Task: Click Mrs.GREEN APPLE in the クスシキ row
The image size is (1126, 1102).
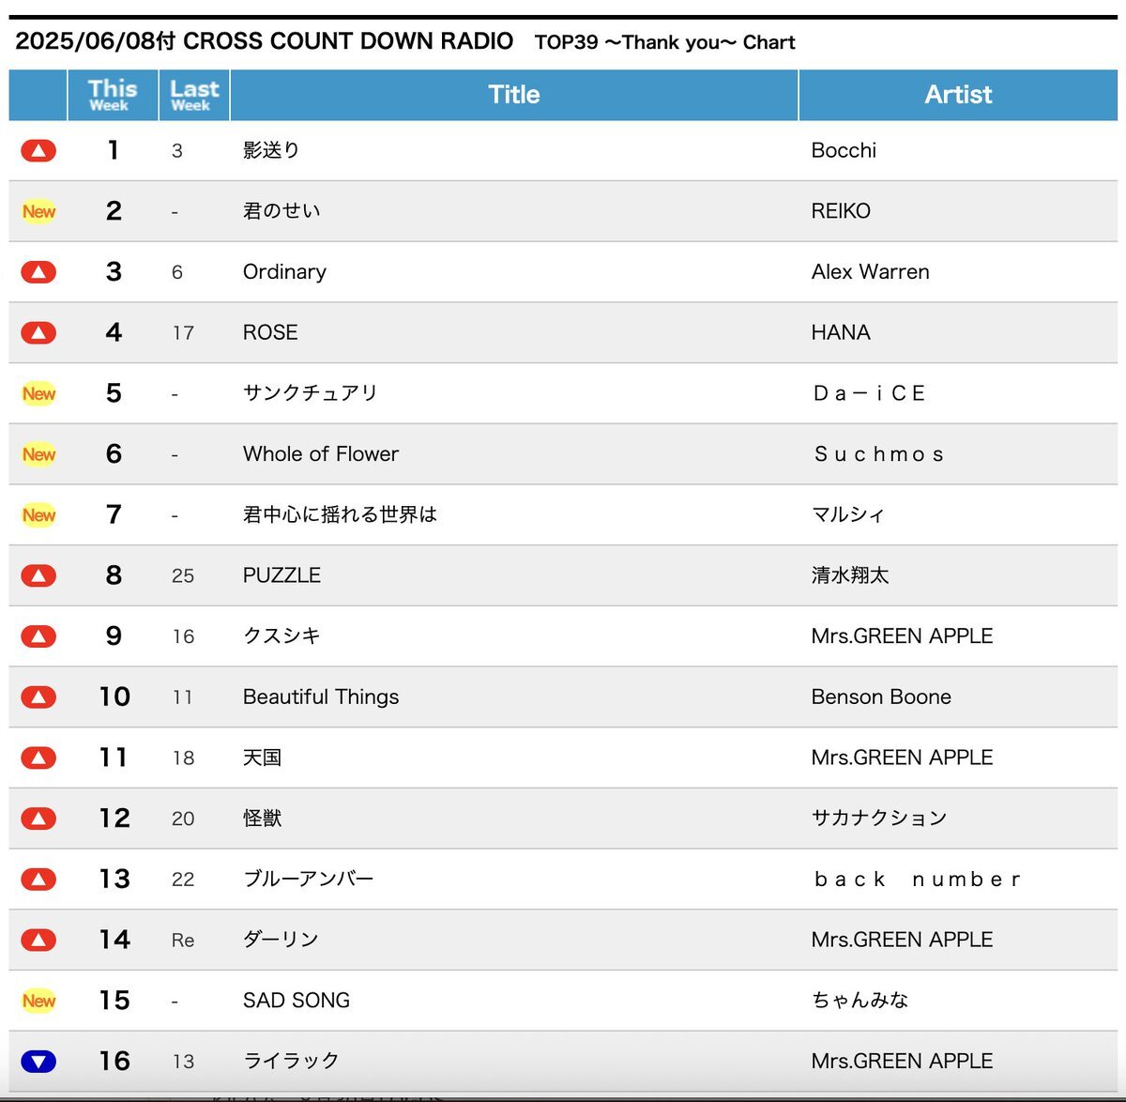Action: (902, 636)
